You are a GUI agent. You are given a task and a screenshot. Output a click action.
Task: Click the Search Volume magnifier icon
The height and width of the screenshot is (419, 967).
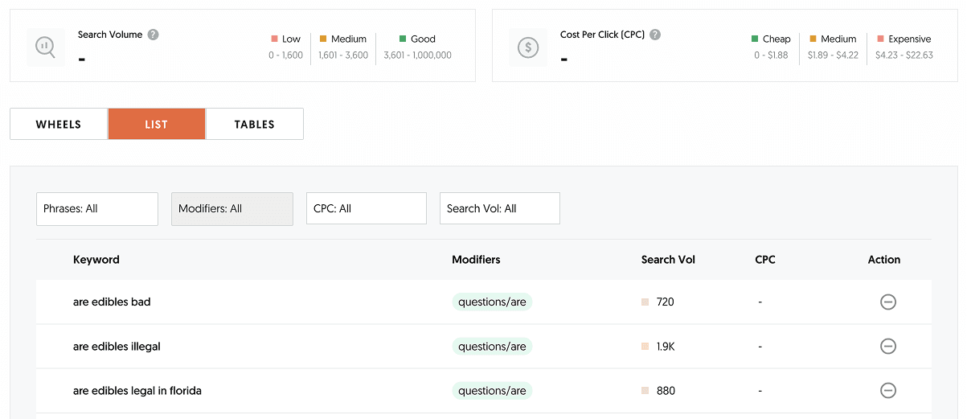(x=46, y=47)
